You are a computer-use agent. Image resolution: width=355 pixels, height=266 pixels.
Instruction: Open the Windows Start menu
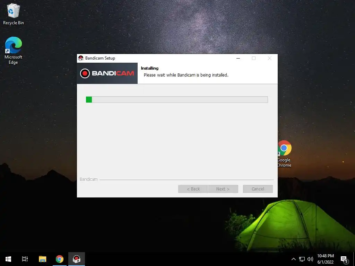[8, 259]
